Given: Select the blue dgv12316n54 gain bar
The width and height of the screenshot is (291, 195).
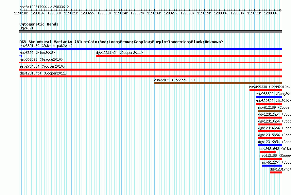Looking at the screenshot, I should [x=270, y=145].
